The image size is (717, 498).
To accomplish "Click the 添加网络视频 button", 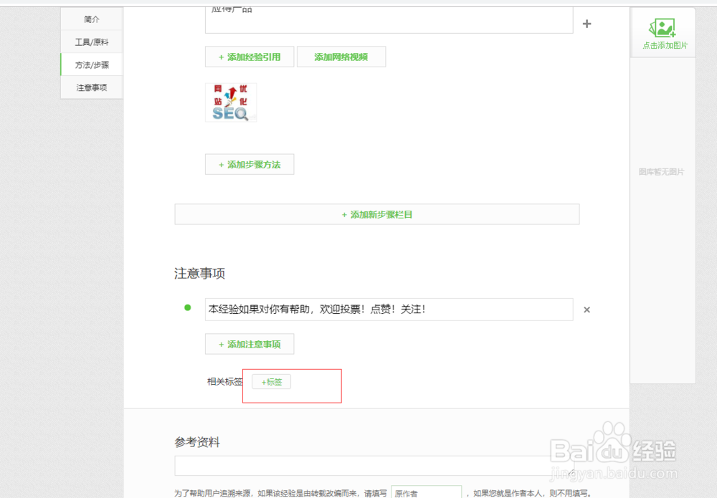I will coord(341,57).
